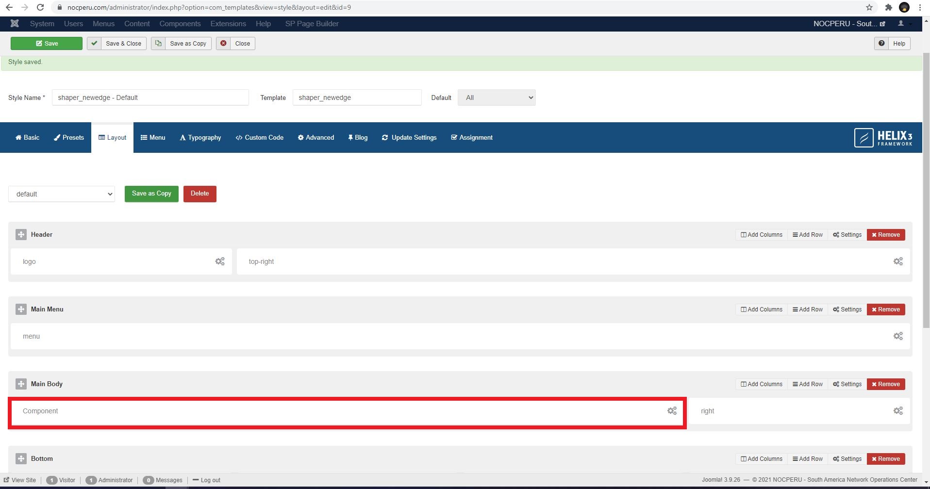
Task: Click the Help toolbar button
Action: [x=893, y=44]
